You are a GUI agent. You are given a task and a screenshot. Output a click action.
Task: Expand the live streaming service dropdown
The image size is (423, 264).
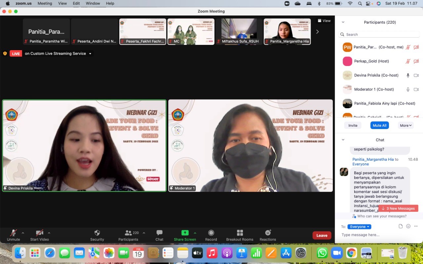coord(90,53)
